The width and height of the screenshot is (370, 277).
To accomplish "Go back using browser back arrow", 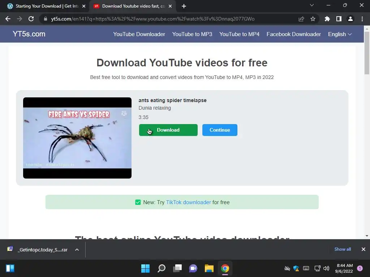I will (x=8, y=19).
